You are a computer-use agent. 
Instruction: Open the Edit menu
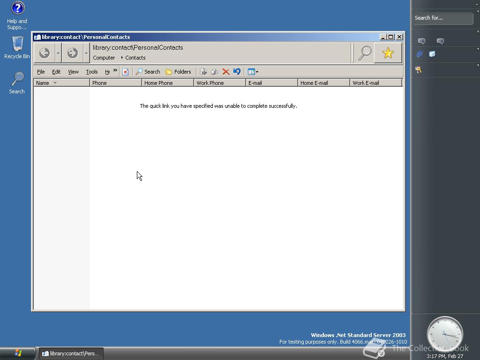(x=56, y=72)
